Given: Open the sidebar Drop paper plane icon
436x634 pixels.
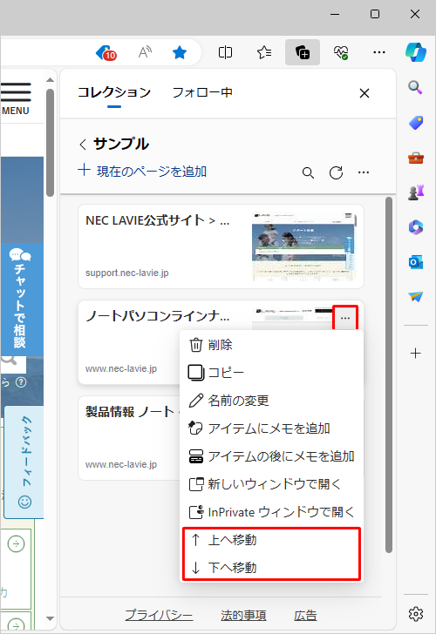Looking at the screenshot, I should coord(416,297).
